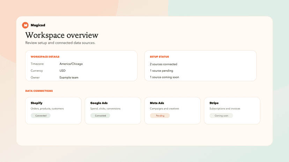The image size is (289, 162).
Task: Click the Owner label
Action: pos(35,78)
